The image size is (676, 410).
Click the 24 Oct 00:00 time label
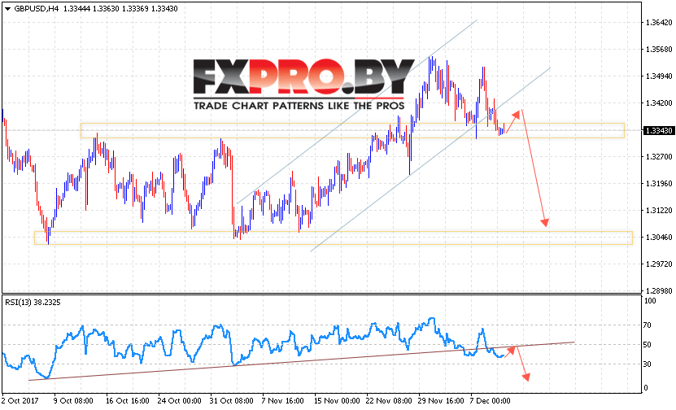[179, 401]
